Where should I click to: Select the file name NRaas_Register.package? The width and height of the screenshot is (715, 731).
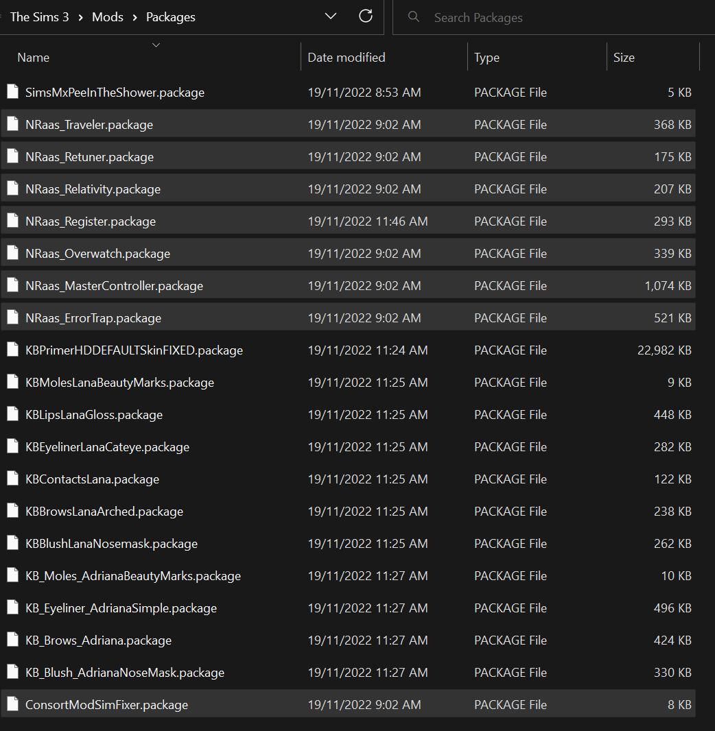(x=91, y=221)
